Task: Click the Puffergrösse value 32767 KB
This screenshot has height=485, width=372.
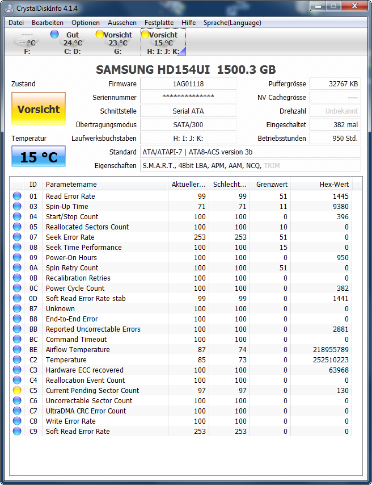Action: point(335,84)
